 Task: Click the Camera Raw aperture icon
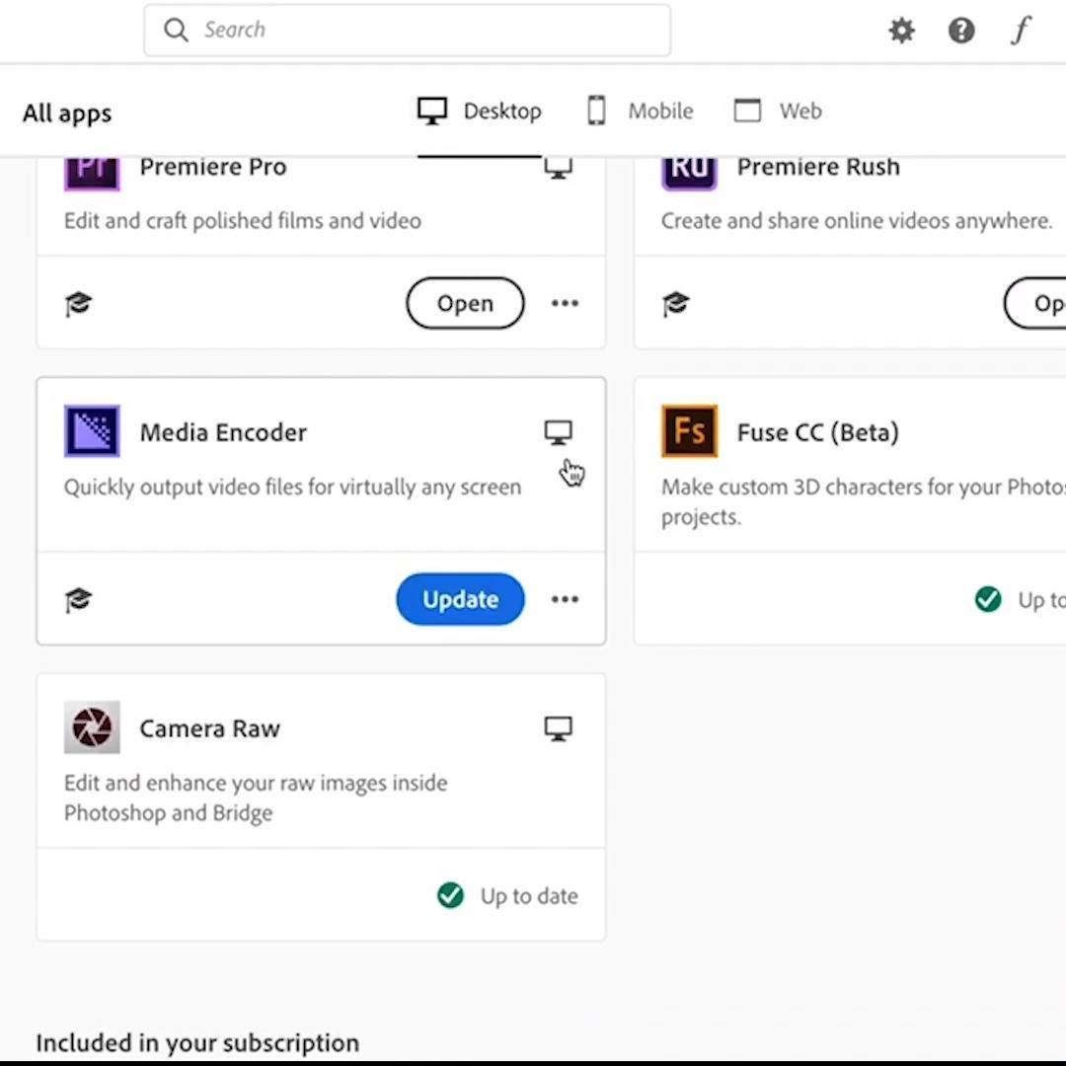click(x=92, y=727)
